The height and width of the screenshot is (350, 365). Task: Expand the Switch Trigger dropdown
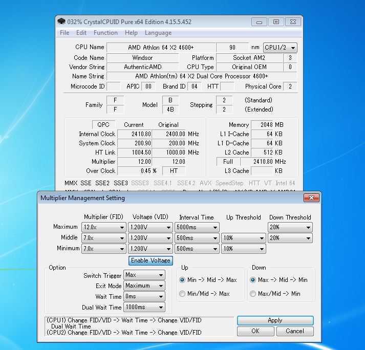[144, 275]
